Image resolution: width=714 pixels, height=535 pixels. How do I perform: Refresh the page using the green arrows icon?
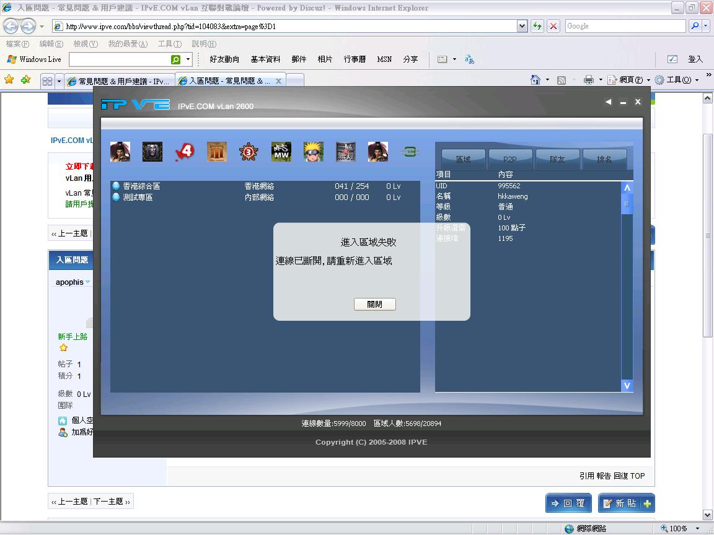coord(537,26)
